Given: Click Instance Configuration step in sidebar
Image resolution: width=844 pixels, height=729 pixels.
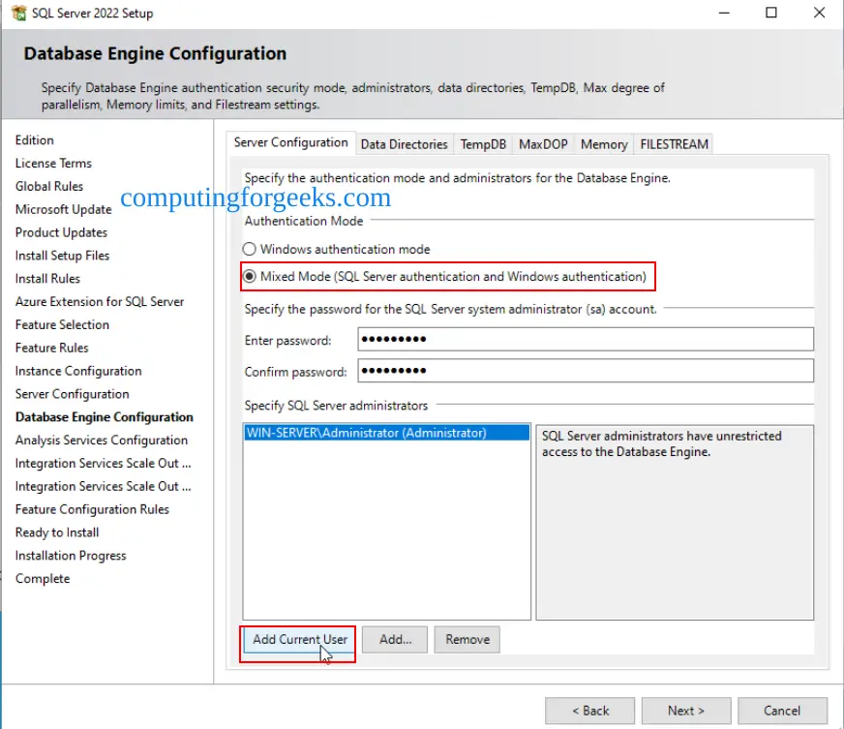Looking at the screenshot, I should 78,371.
